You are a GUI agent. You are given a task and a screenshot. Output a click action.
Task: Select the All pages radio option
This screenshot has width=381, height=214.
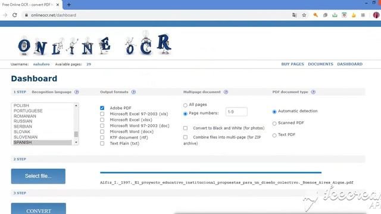click(x=185, y=105)
